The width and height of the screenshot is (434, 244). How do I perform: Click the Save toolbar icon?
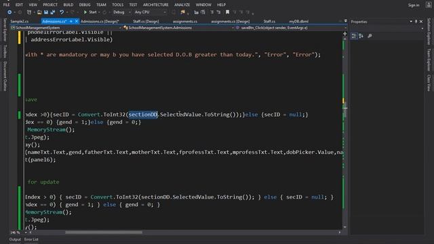46,12
